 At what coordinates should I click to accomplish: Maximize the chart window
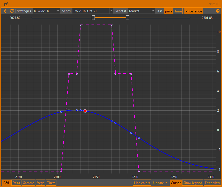[x=214, y=4]
